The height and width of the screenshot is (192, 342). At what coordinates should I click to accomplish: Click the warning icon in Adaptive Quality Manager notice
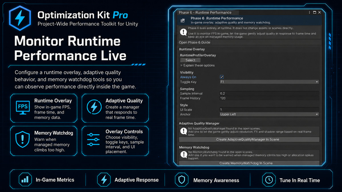click(183, 131)
